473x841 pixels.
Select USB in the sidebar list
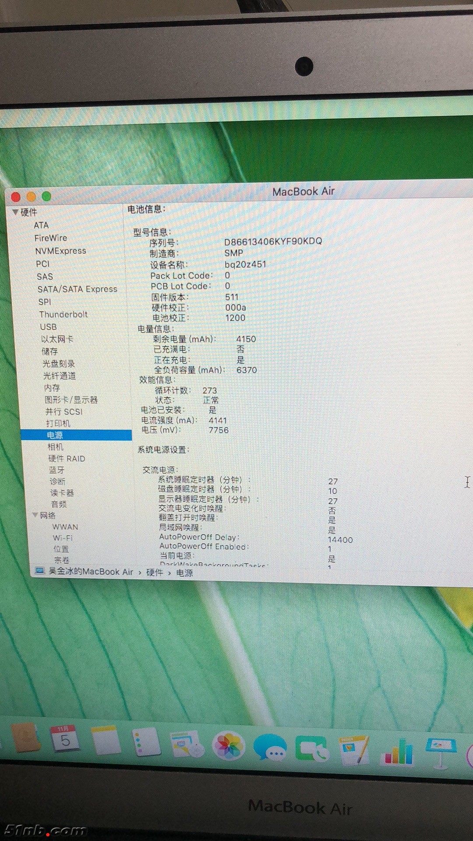tap(48, 327)
